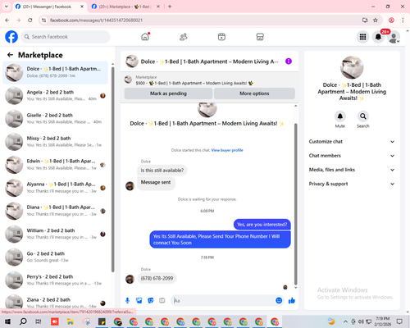Expand the Chat members section
Screen dimensions: 410x328
[352, 156]
